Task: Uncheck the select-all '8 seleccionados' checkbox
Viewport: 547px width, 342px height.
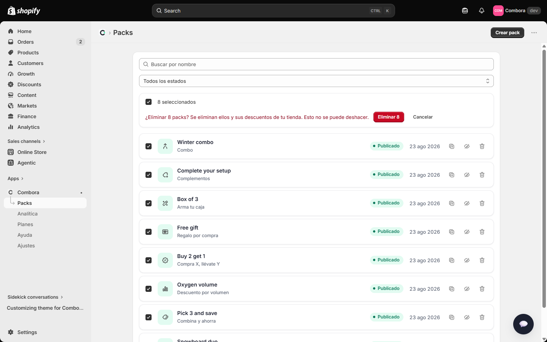Action: click(149, 102)
